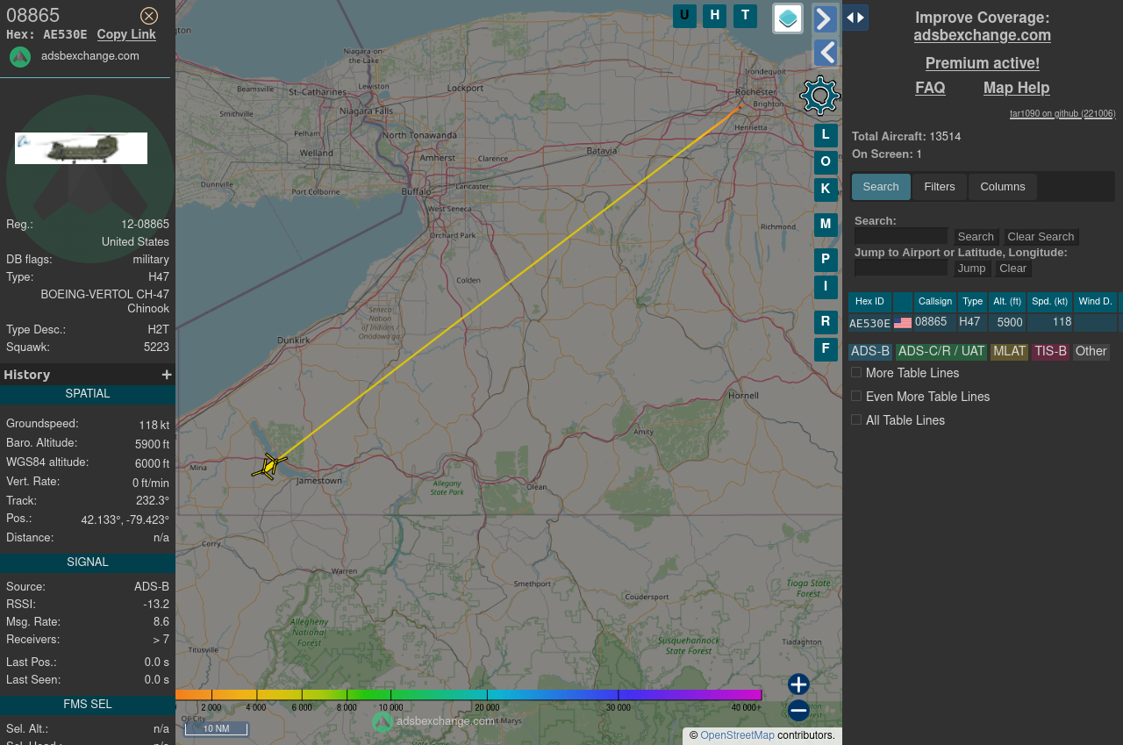Toggle the P map button

coord(826,260)
